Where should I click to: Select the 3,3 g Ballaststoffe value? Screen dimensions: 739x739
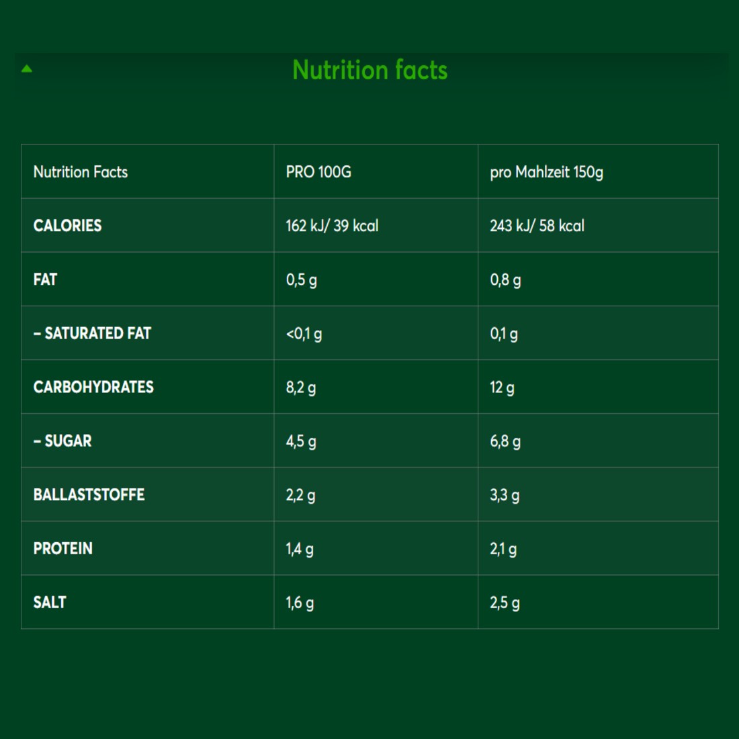[505, 495]
